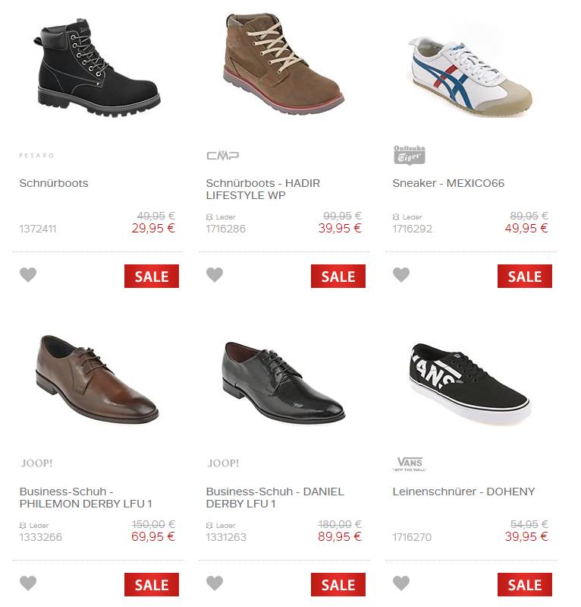This screenshot has width=581, height=607.
Task: Click SALE button for Vans DOHENY
Action: pyautogui.click(x=525, y=585)
